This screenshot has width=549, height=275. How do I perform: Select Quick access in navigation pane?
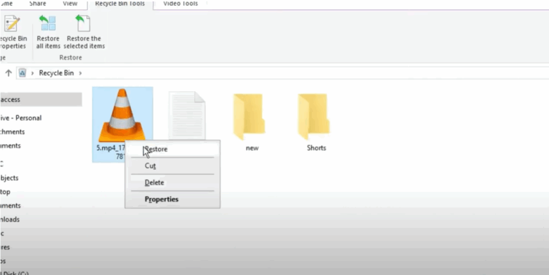pos(41,100)
